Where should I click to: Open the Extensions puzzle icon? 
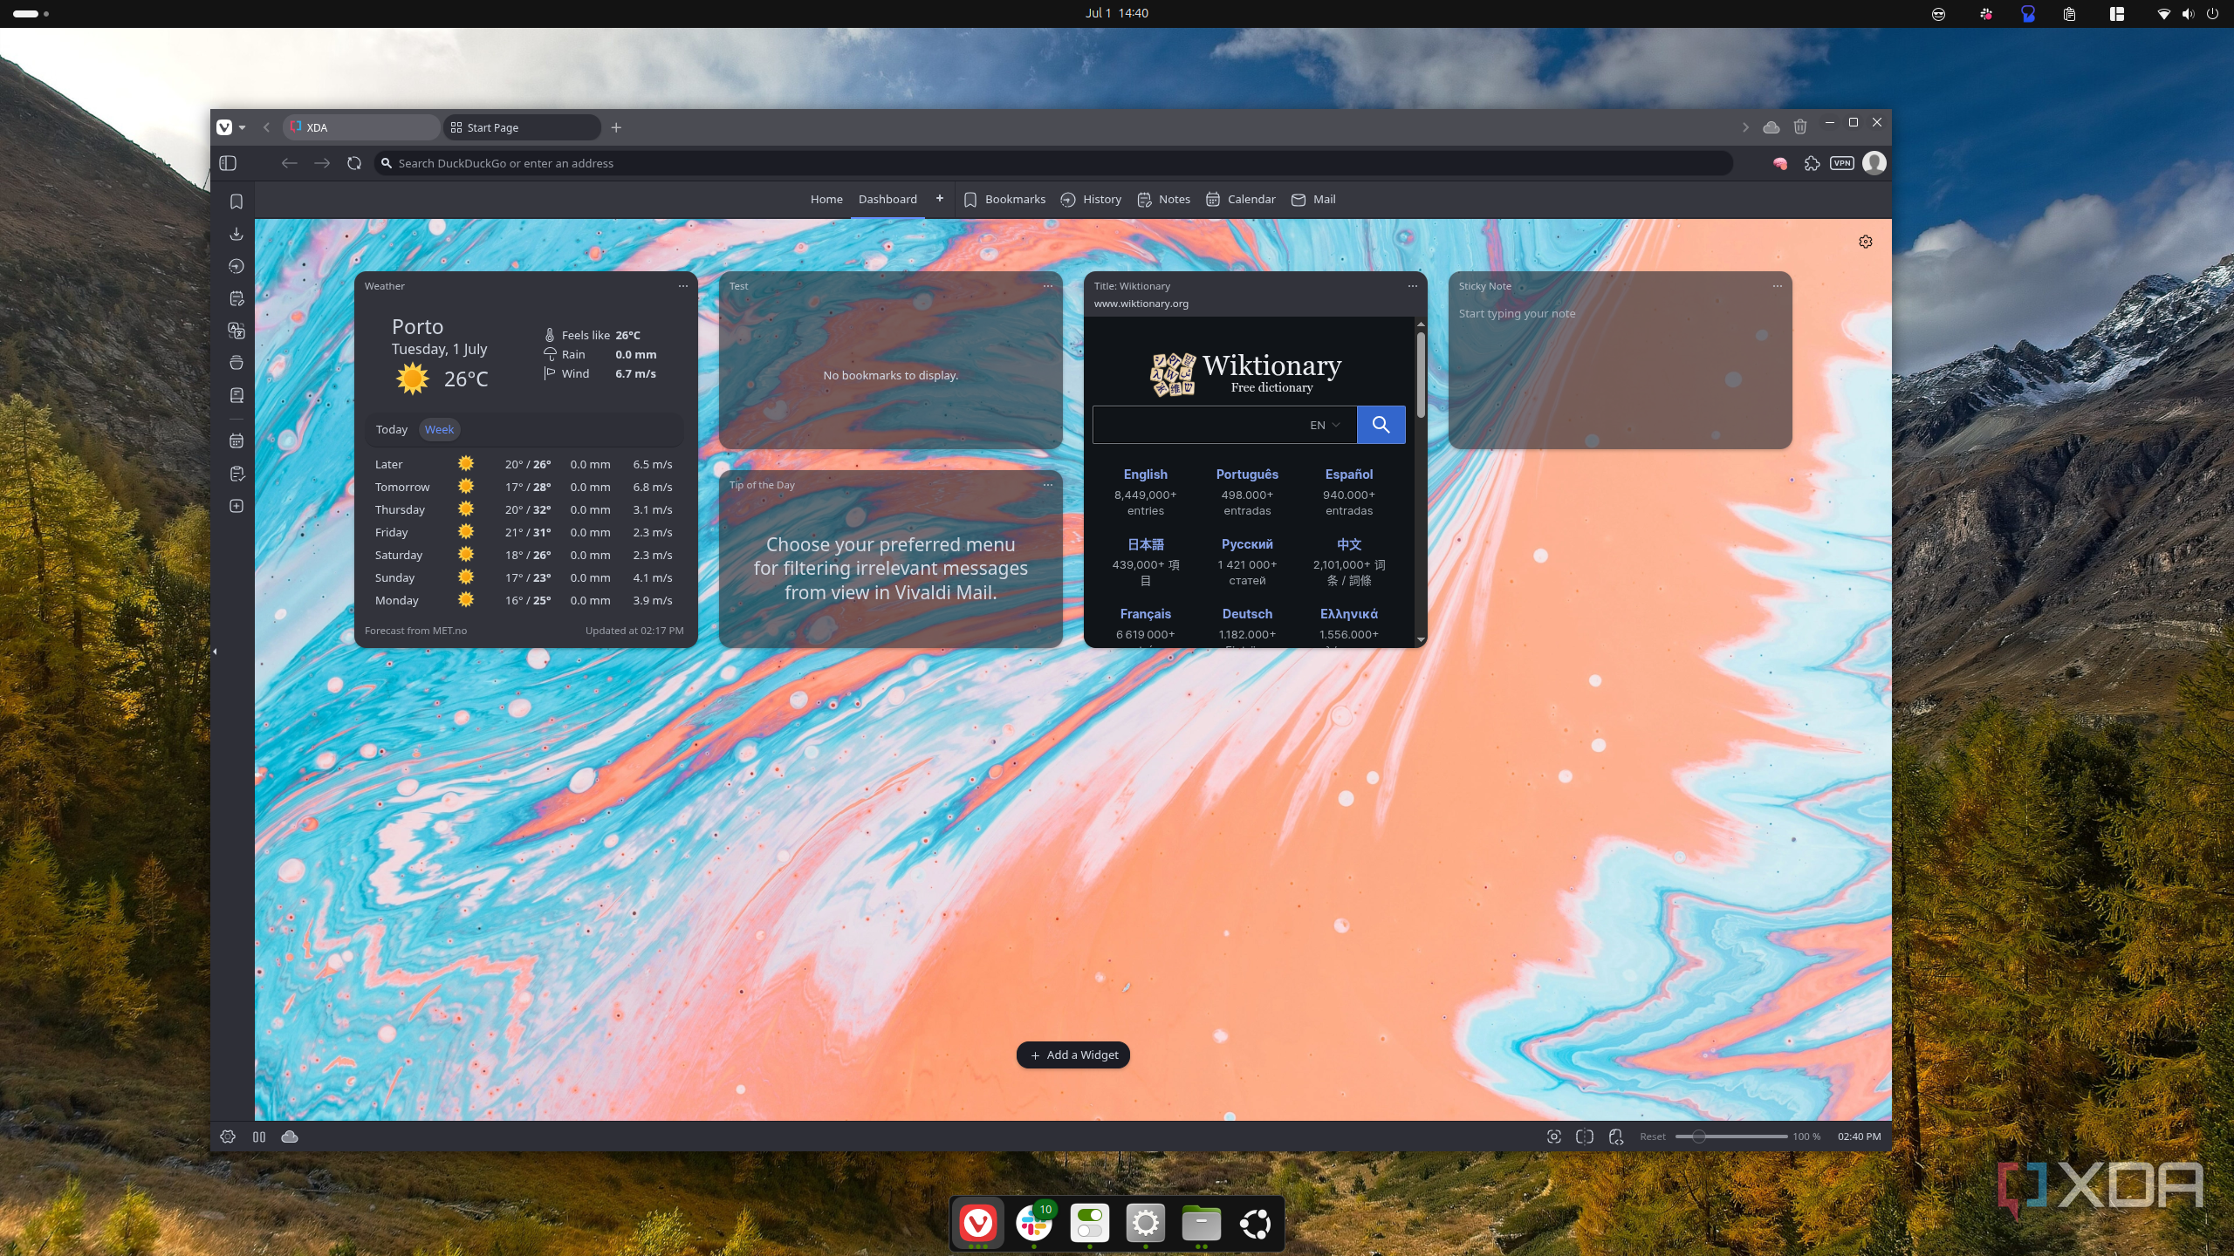point(1812,163)
